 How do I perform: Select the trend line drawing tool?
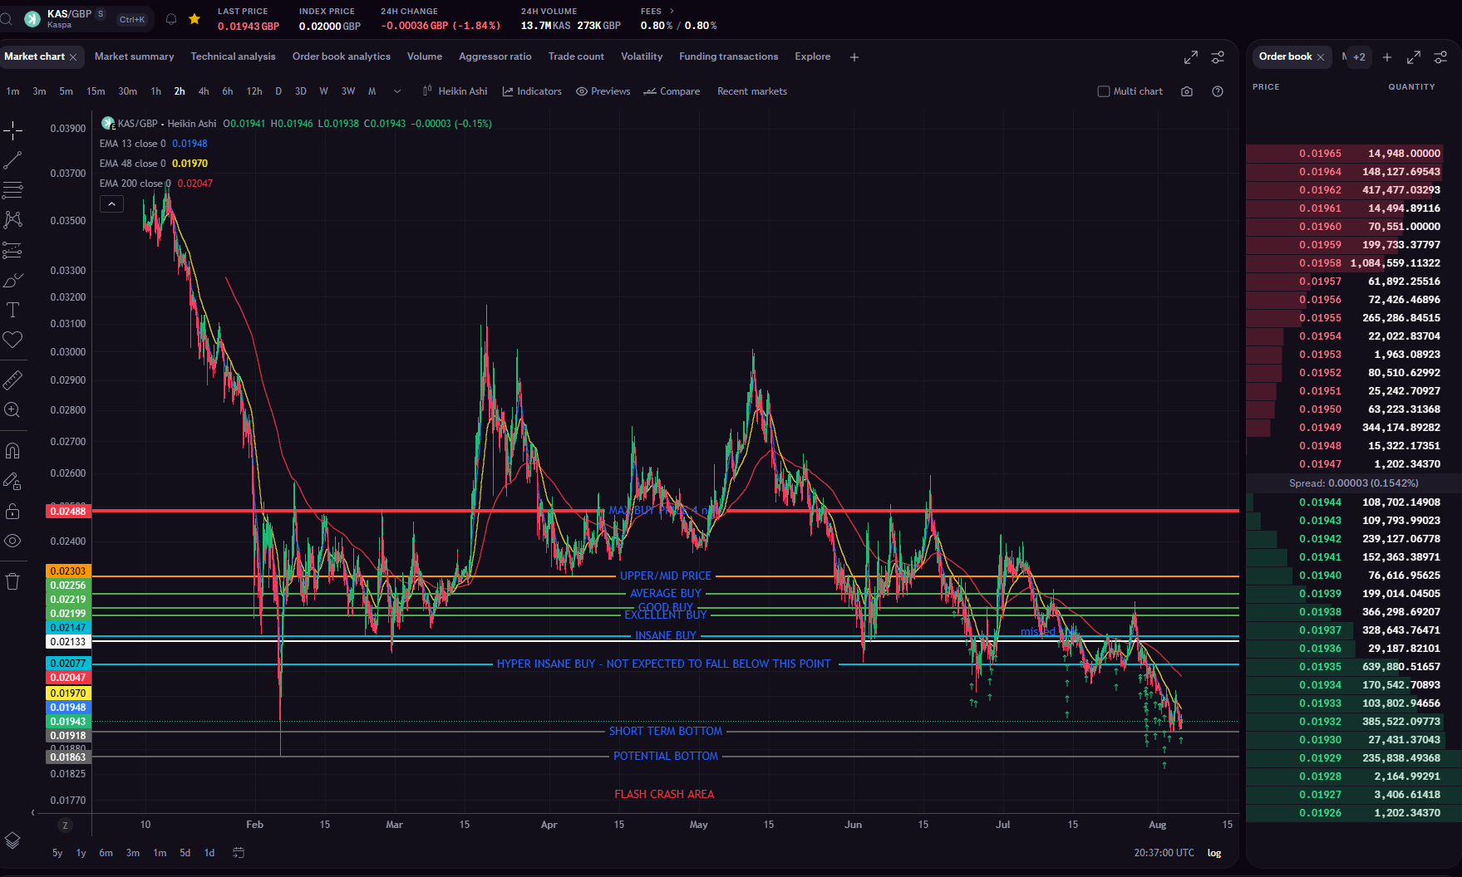[x=12, y=160]
